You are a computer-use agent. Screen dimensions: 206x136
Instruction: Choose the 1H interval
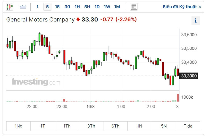pyautogui.click(x=77, y=7)
